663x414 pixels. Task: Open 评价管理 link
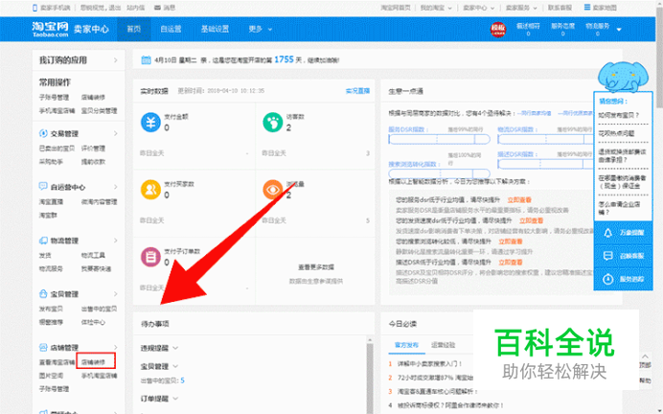coord(93,149)
